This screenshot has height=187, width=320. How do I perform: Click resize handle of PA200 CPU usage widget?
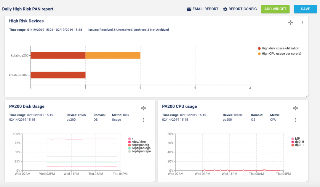tap(307, 180)
